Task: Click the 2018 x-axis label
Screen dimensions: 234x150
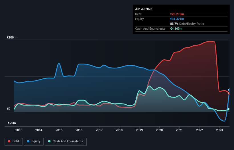Action: pyautogui.click(x=119, y=130)
